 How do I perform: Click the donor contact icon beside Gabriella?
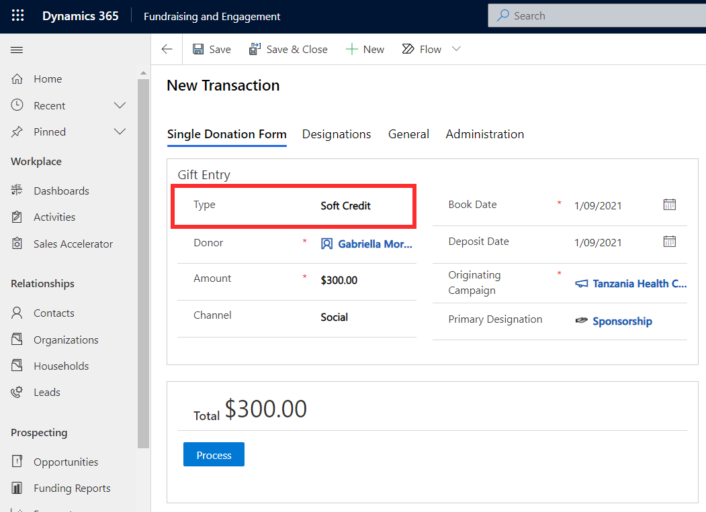(327, 244)
